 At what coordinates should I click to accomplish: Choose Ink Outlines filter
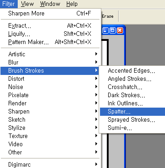coord(132,104)
